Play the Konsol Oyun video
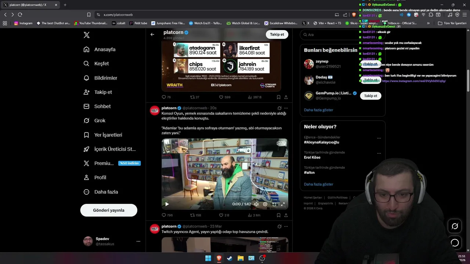Screen dimensions: 470x264 tap(167, 204)
